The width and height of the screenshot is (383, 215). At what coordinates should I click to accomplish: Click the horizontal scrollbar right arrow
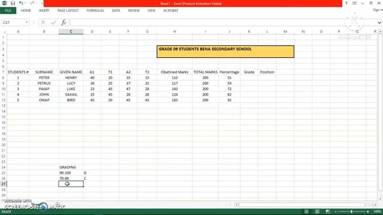[x=375, y=205]
